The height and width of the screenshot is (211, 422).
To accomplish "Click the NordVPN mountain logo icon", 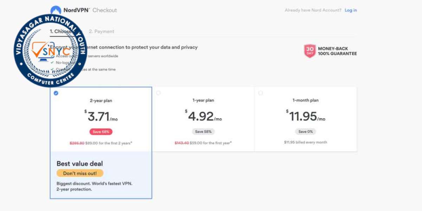I will [56, 9].
